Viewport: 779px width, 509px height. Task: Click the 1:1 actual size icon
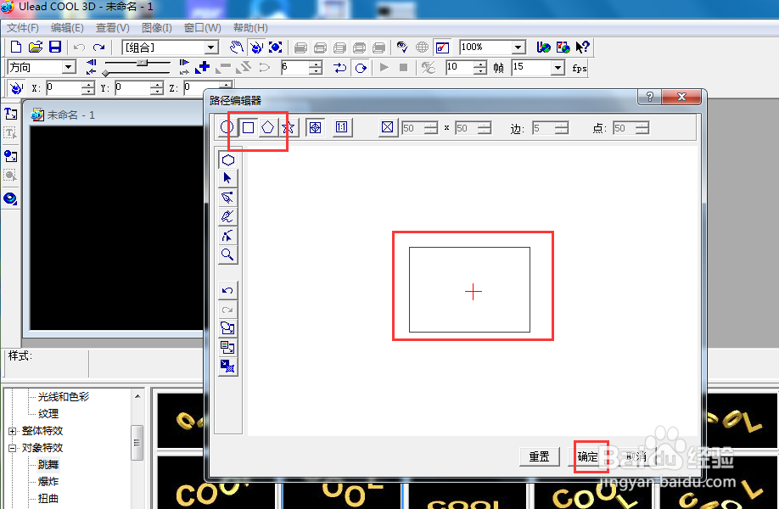coord(341,127)
